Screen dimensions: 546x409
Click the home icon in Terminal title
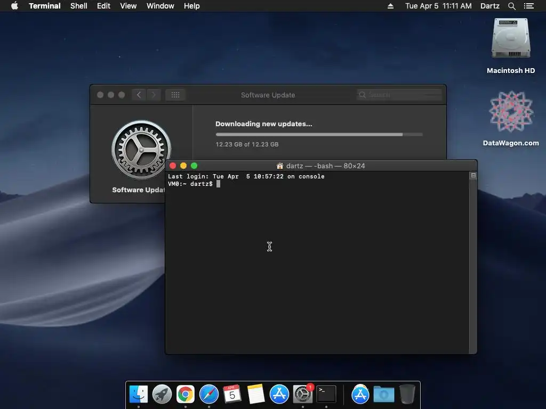279,166
